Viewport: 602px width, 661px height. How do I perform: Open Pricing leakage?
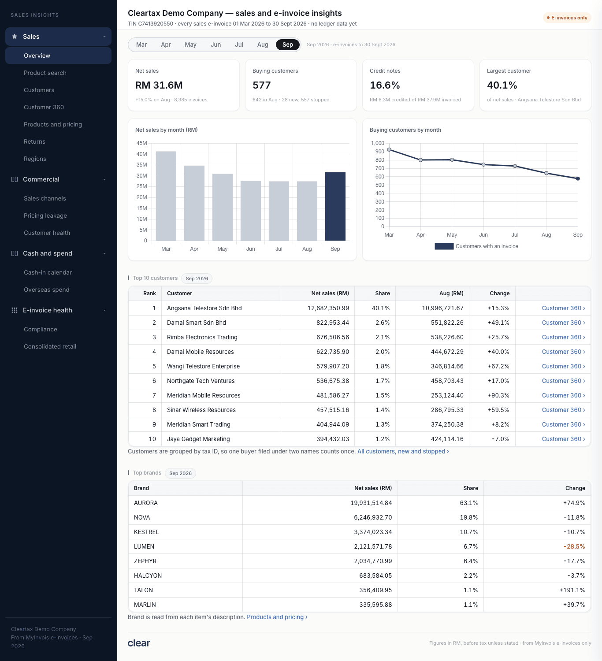(58, 215)
